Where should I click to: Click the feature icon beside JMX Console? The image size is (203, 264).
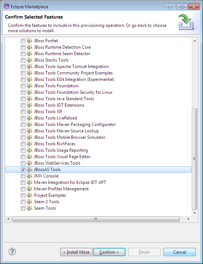[29, 176]
